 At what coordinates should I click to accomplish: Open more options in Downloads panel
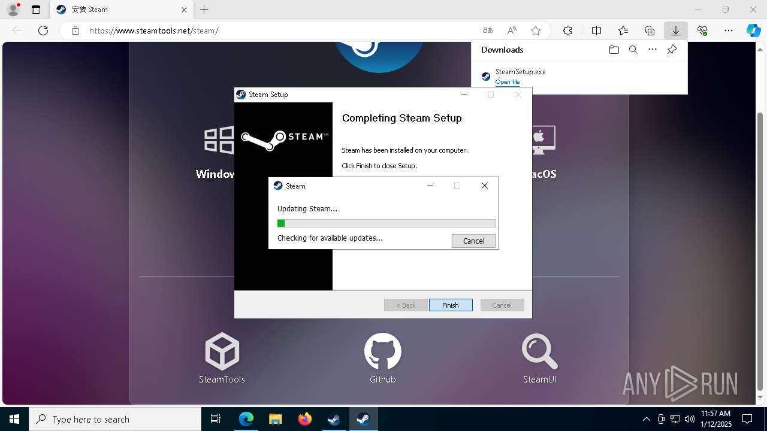click(653, 50)
